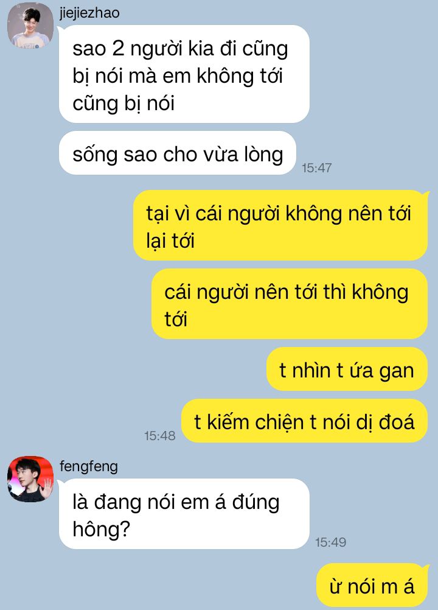The width and height of the screenshot is (438, 610).
Task: Select the "t nhìn t ứa gan" message
Action: (347, 369)
